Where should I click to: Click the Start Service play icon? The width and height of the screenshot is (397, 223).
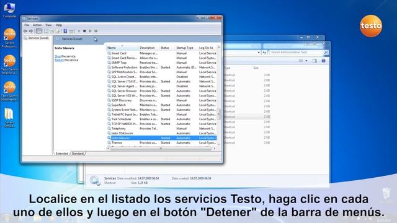coord(79,31)
